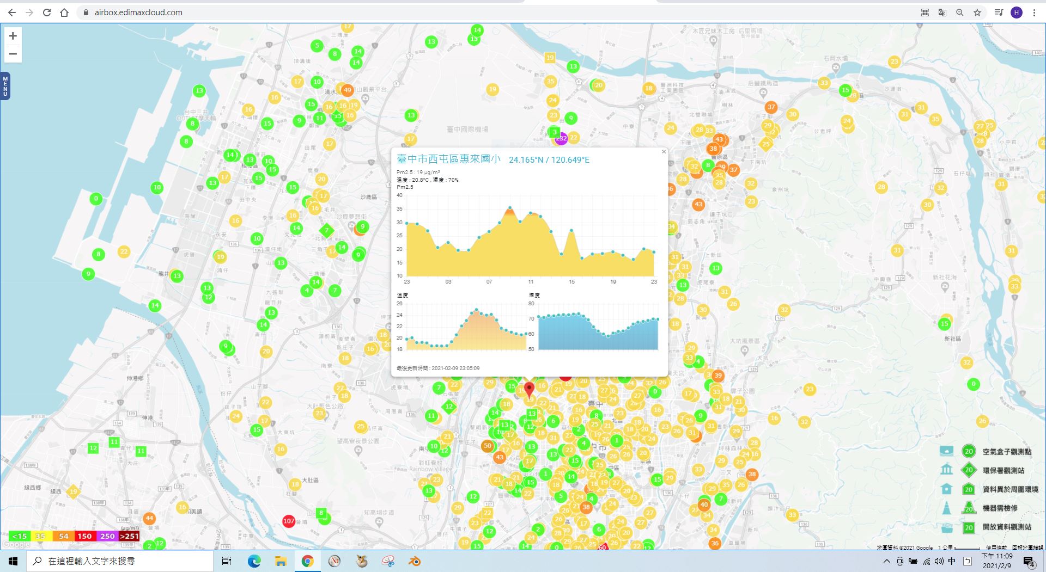This screenshot has width=1046, height=572.
Task: Open the Snipping tool scissors icon on taskbar
Action: (388, 561)
